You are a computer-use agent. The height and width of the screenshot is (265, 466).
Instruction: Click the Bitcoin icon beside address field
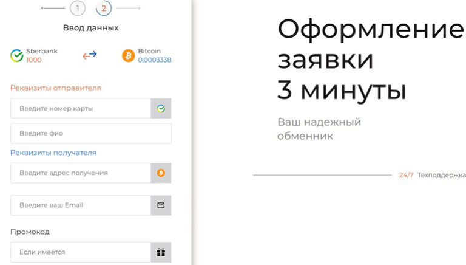pos(161,173)
